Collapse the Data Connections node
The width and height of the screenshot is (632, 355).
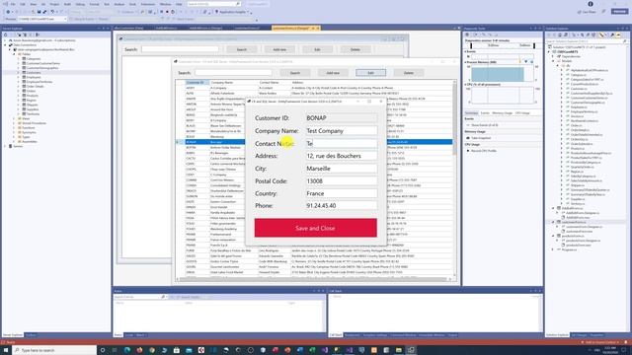5,45
